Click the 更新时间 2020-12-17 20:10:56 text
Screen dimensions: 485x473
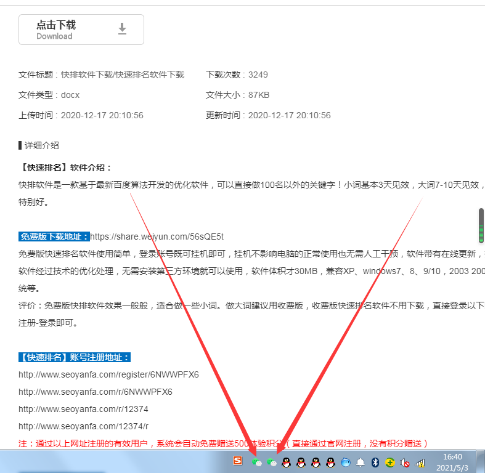pyautogui.click(x=268, y=115)
